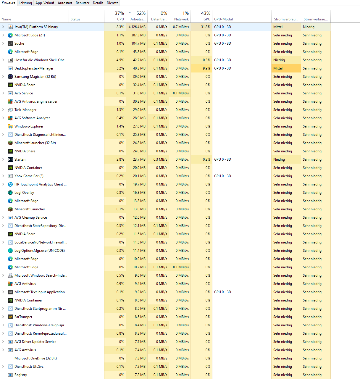
Task: Click the Registry process icon
Action: coord(10,375)
